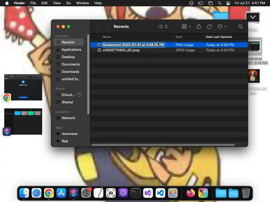Sort by Date Last Opened header

click(219, 37)
